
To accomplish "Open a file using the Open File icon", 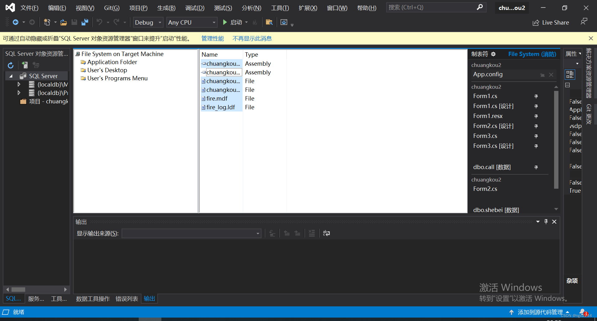I will point(63,22).
